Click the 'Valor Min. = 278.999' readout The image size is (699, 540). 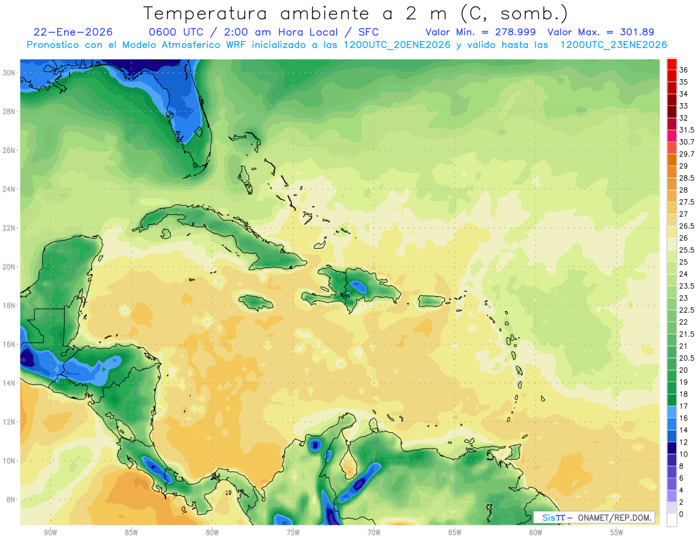(481, 32)
